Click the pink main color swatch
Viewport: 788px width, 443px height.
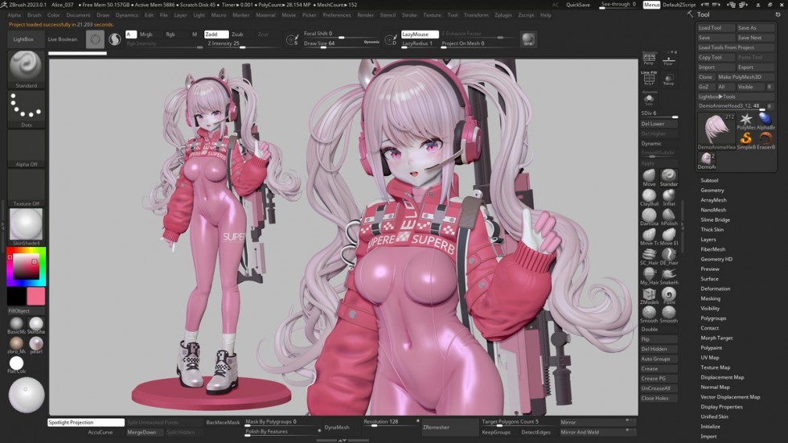pos(36,297)
